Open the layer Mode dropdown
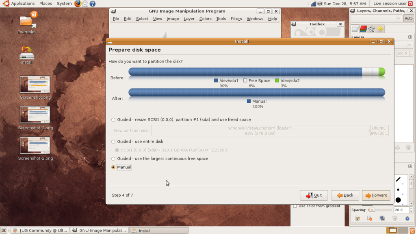This screenshot has width=416, height=234. coord(409,45)
